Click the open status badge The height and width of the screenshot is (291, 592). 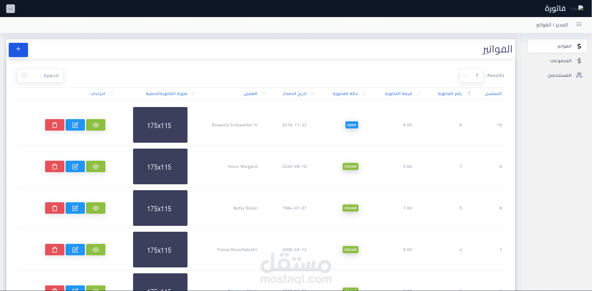tap(352, 125)
